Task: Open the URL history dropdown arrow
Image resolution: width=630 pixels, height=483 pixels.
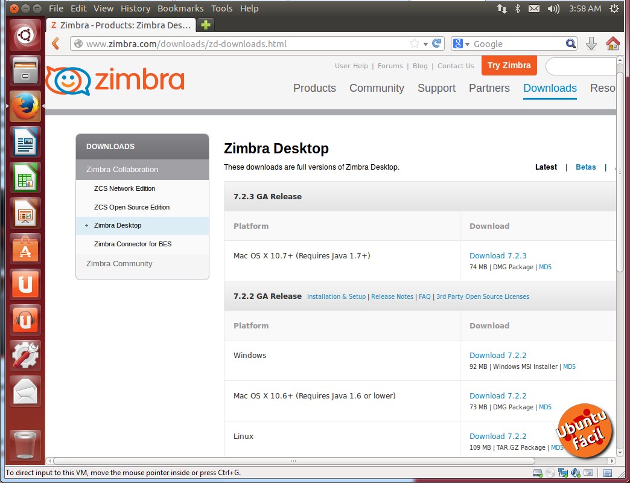Action: coord(425,44)
